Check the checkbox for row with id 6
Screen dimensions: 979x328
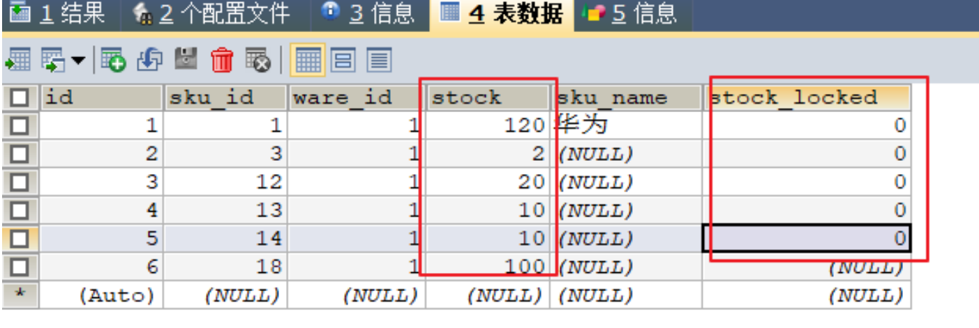(20, 267)
